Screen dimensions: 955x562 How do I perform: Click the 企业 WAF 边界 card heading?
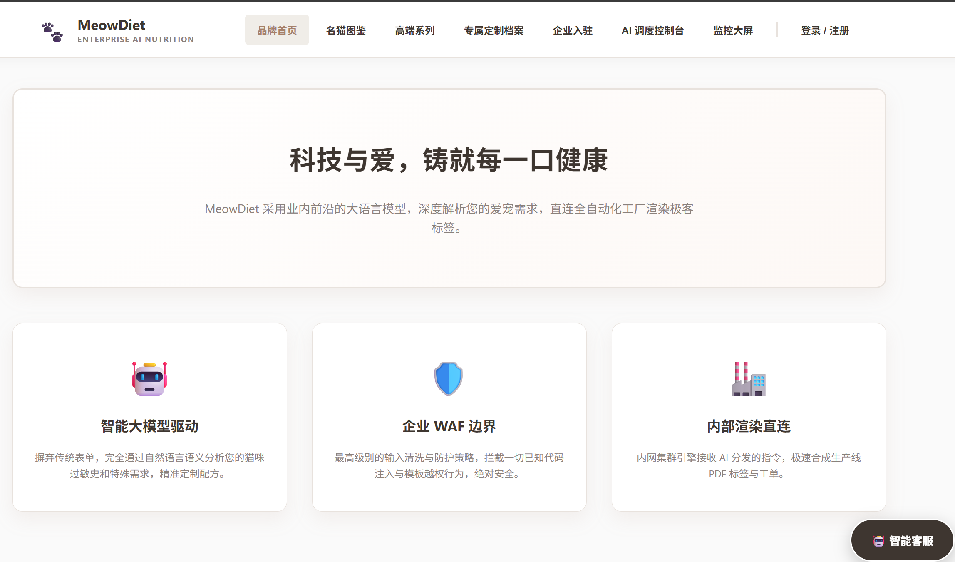[x=449, y=426]
